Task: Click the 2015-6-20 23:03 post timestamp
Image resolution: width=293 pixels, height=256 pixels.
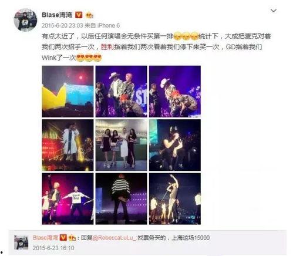Action: pyautogui.click(x=62, y=25)
